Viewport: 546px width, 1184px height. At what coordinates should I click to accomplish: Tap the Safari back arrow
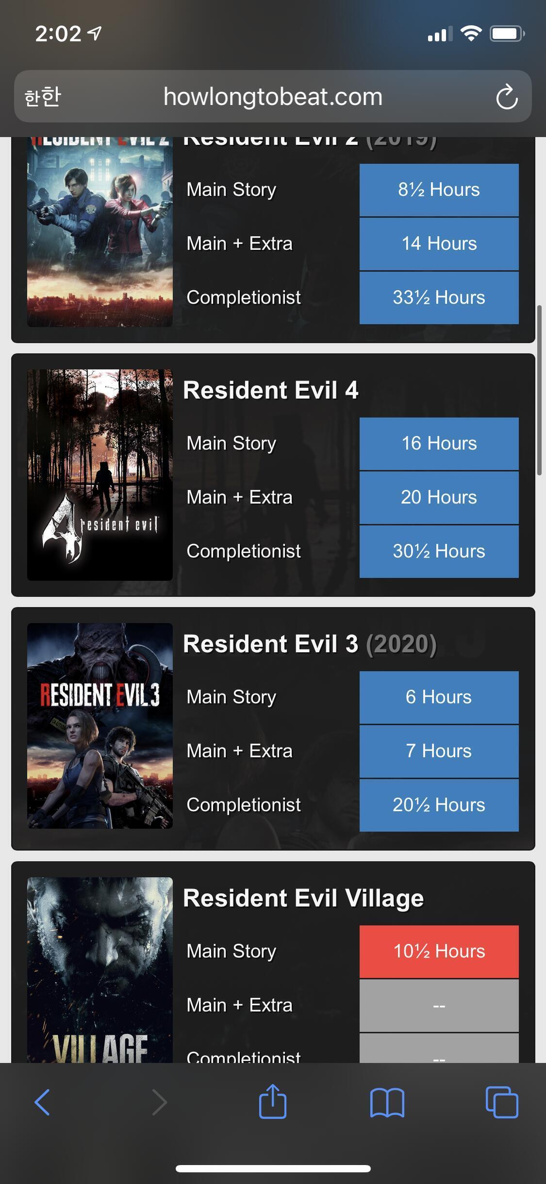pyautogui.click(x=42, y=1102)
